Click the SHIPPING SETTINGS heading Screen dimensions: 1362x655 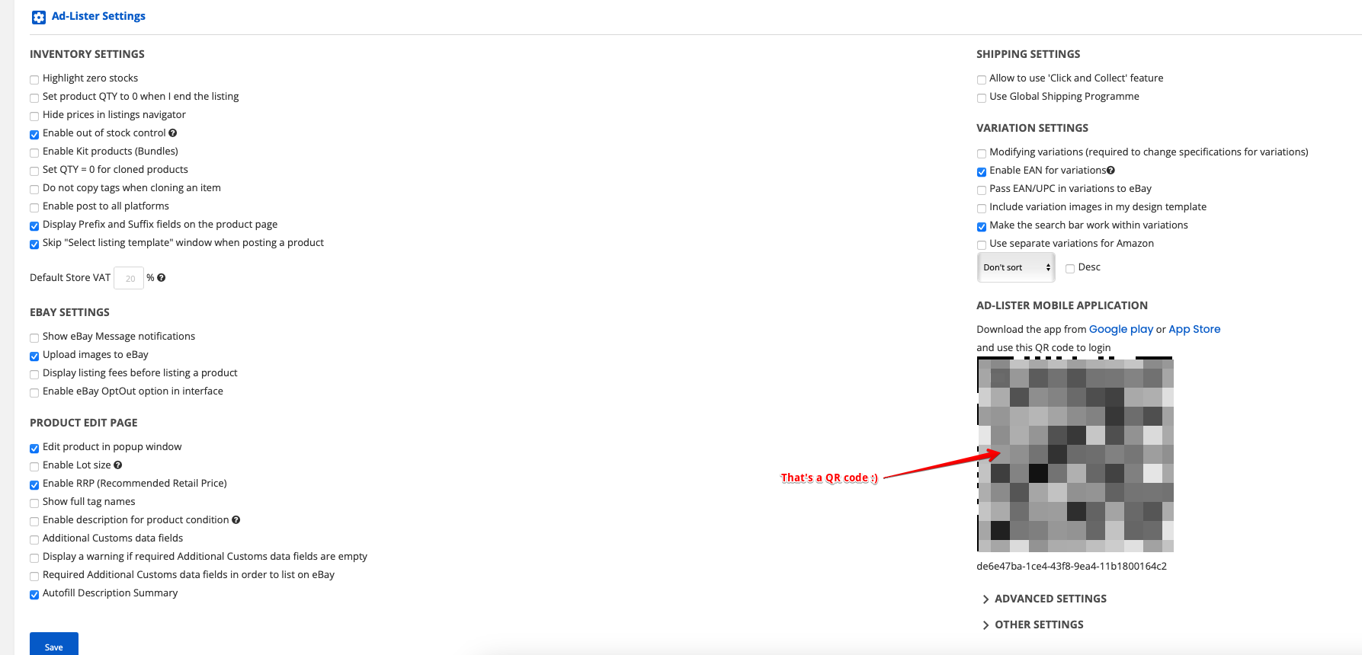click(x=1028, y=54)
